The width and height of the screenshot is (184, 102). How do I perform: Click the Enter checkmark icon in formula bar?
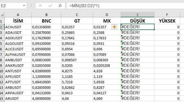pyautogui.click(x=50, y=5)
